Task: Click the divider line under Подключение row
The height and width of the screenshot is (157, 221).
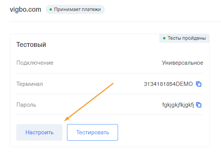Action: pyautogui.click(x=110, y=73)
